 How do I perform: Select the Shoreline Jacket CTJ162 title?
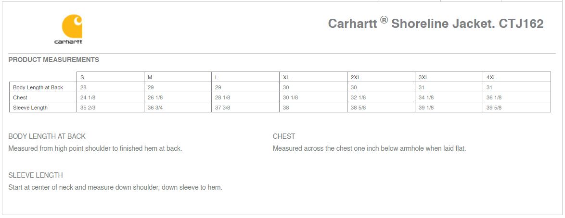436,24
